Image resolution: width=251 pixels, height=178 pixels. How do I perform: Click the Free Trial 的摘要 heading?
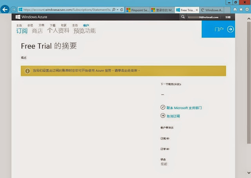pyautogui.click(x=49, y=46)
